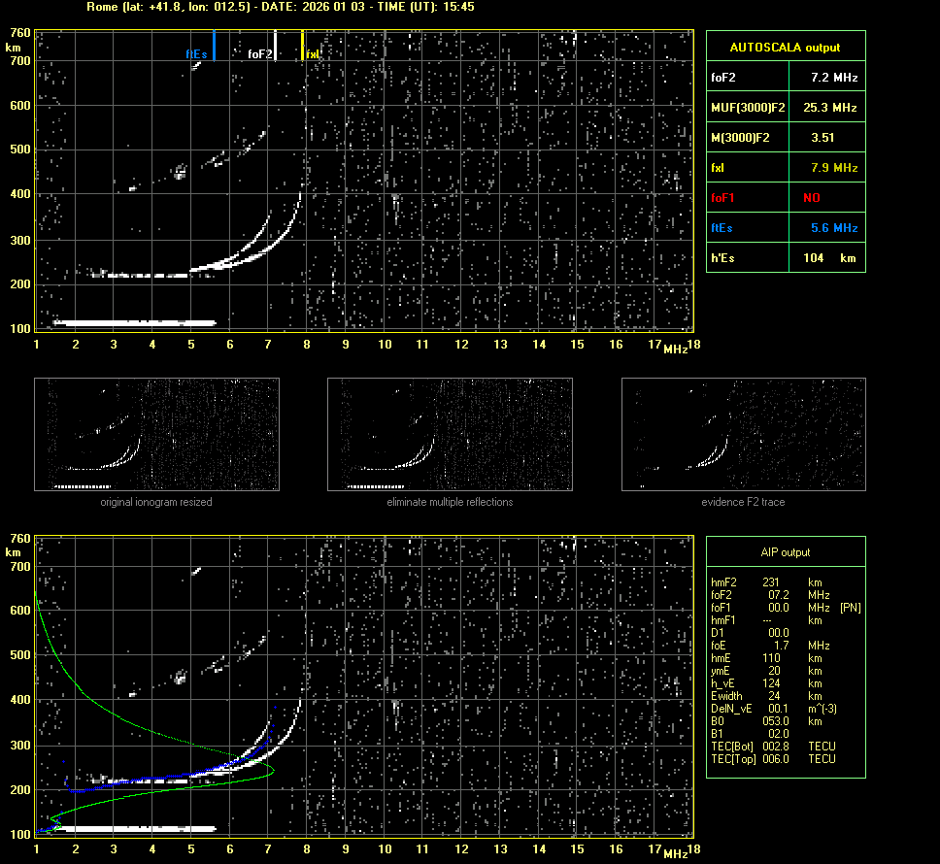940x864 pixels.
Task: Click the M(3000)F2 value 3.51
Action: [822, 138]
